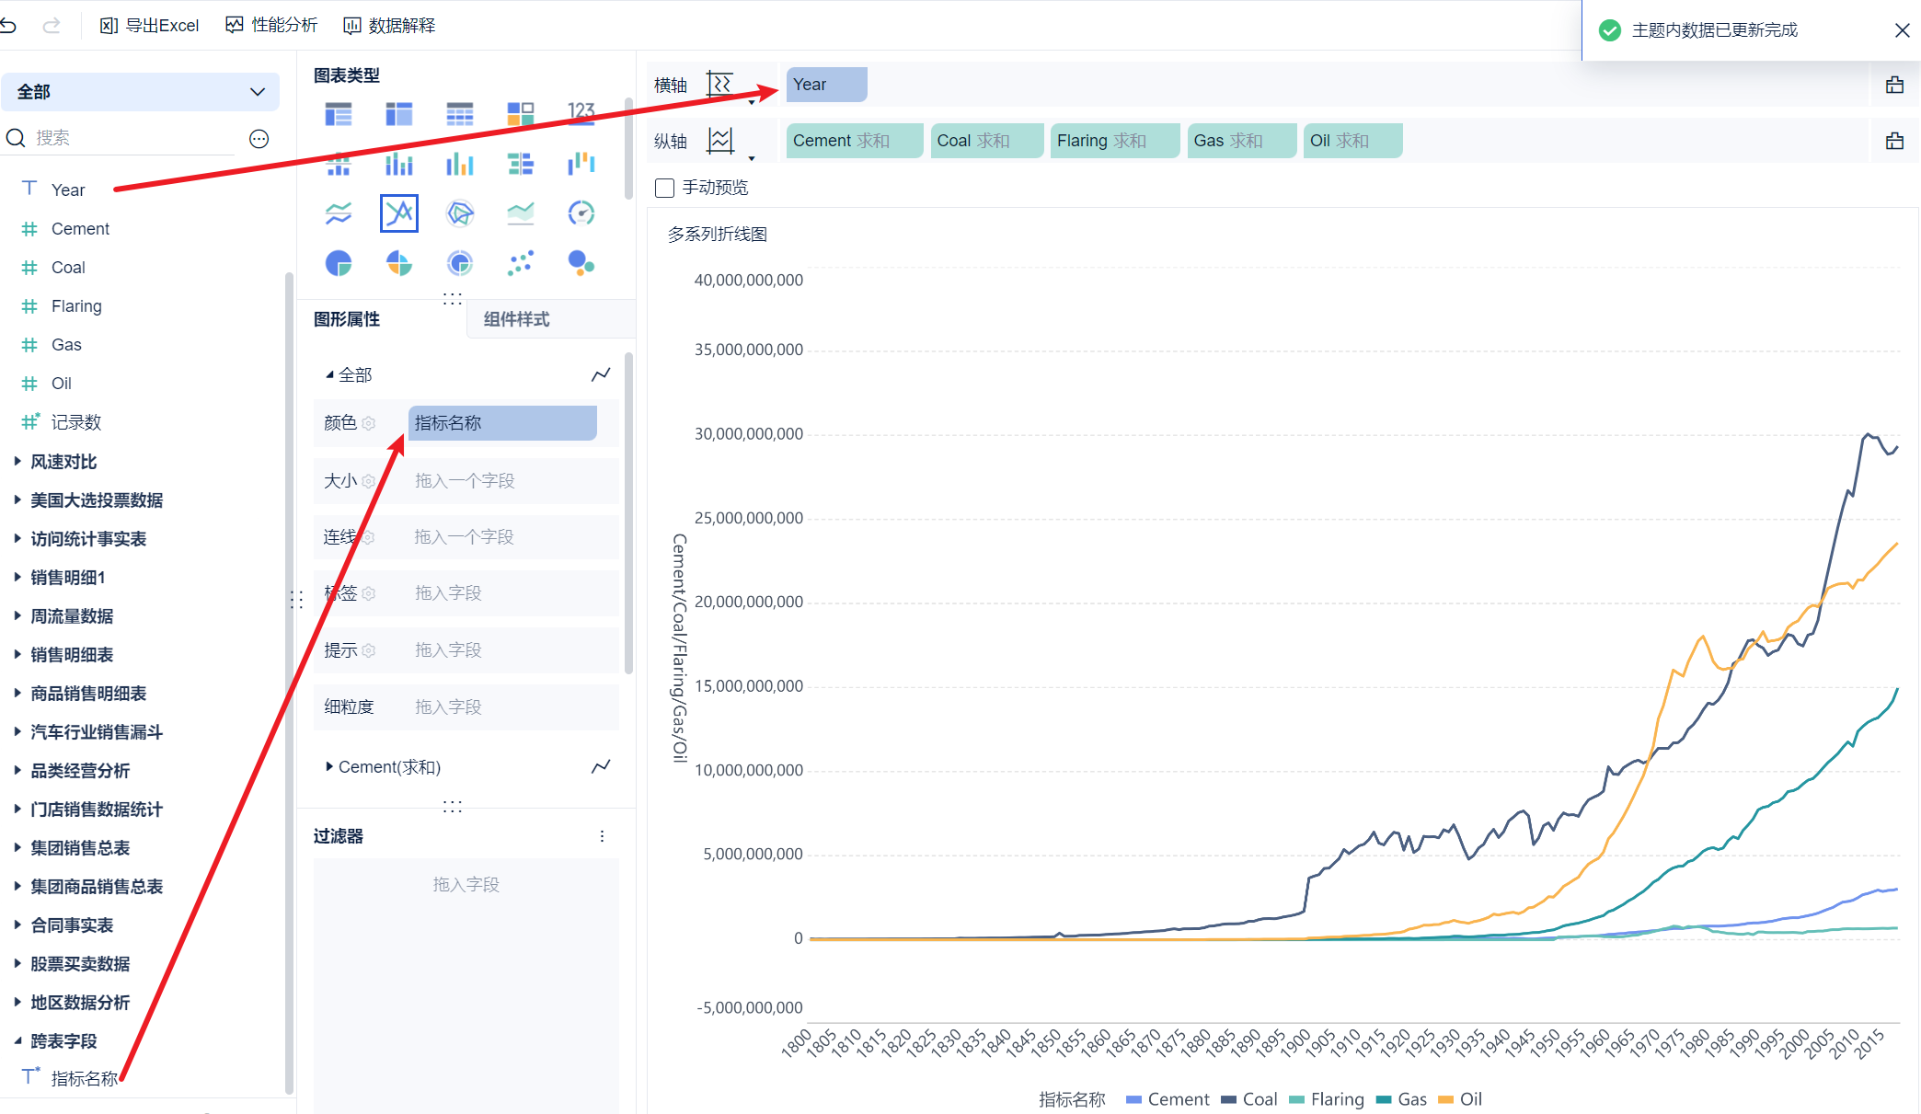Choose the area chart type icon

(520, 213)
